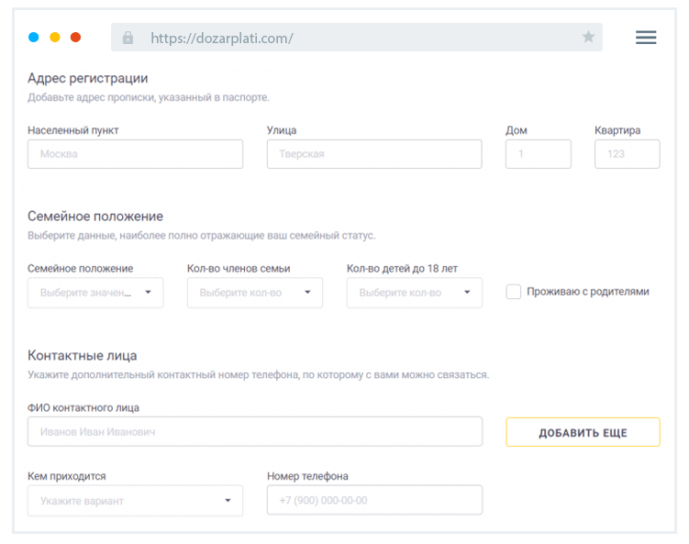Expand the "Кол-во членов семьи" dropdown
Viewport: 689px width, 544px height.
pyautogui.click(x=254, y=293)
